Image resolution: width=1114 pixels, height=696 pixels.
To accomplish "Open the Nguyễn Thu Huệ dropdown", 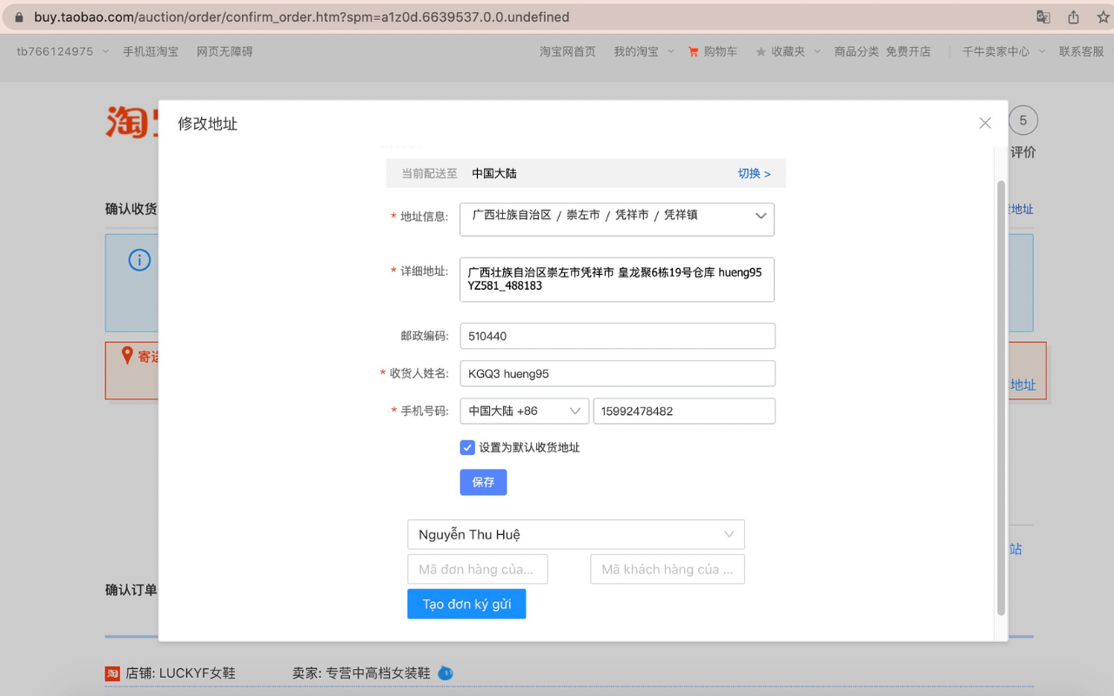I will click(576, 534).
